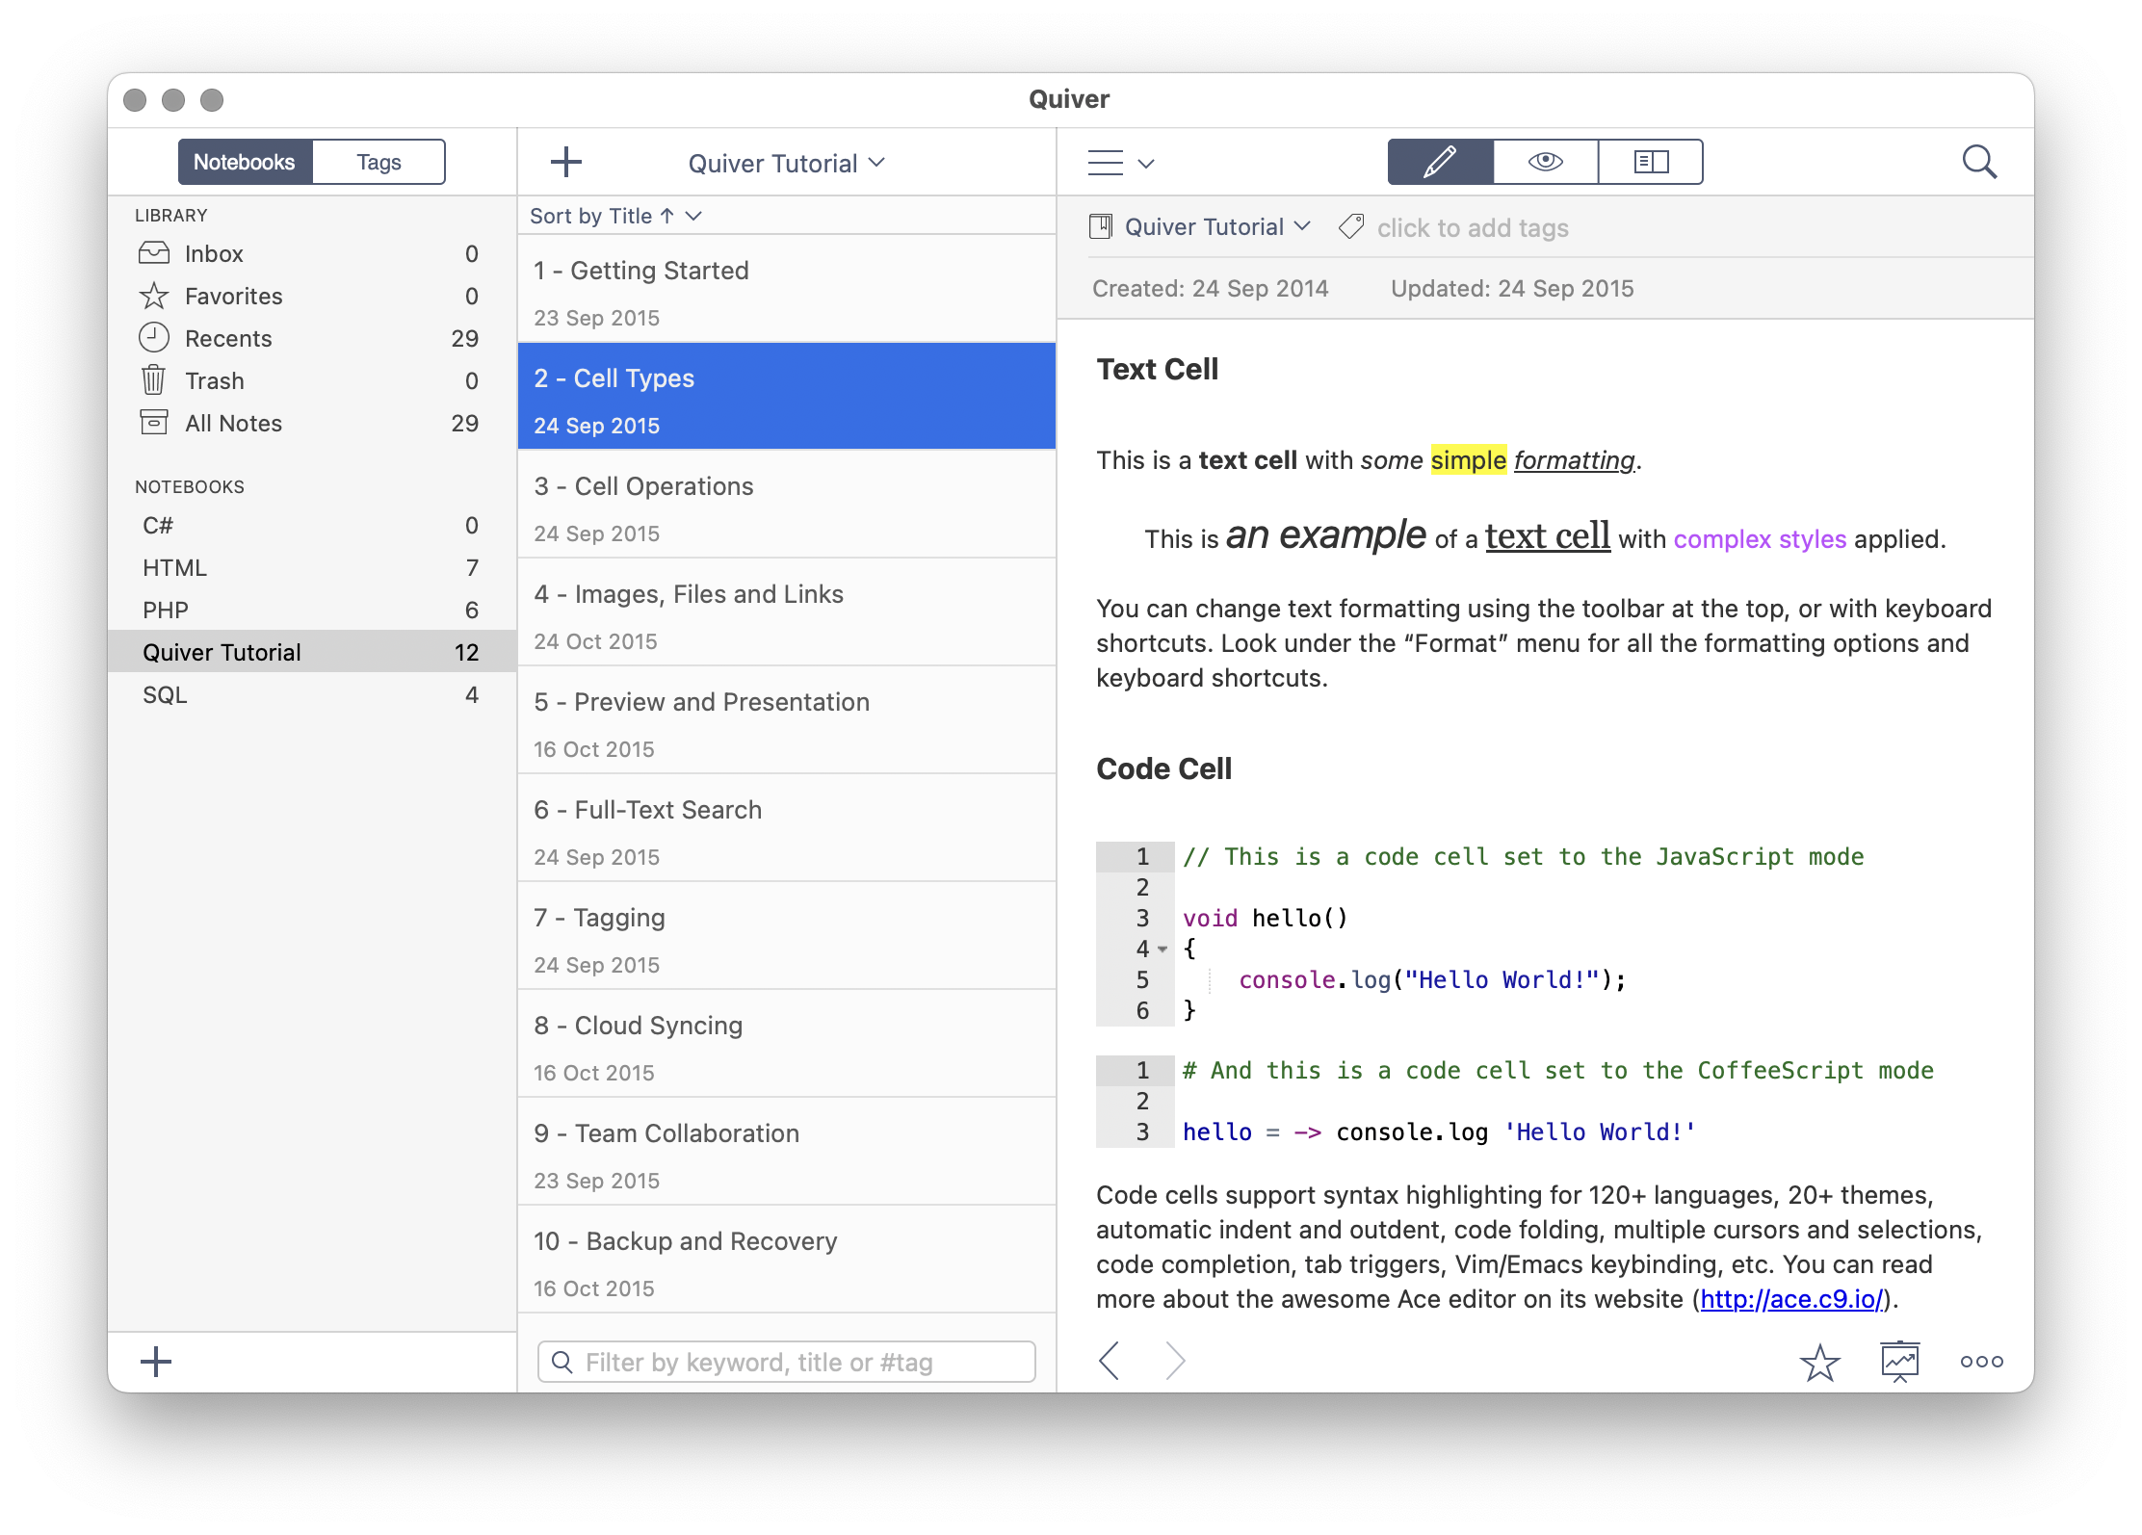The image size is (2142, 1535).
Task: Select the PHP notebook
Action: coord(312,610)
